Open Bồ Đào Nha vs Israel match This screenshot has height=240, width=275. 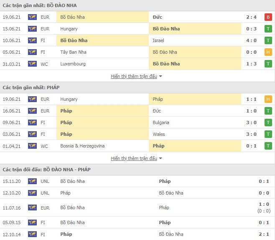[x=137, y=40]
